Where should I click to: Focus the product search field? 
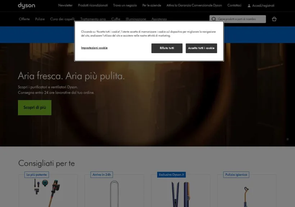click(x=237, y=19)
